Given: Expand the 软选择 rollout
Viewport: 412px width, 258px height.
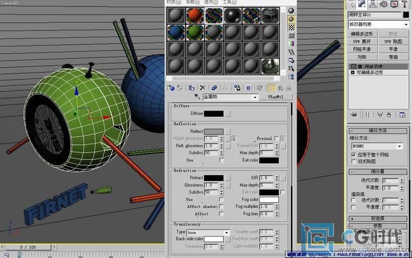Looking at the screenshot, I should pyautogui.click(x=378, y=218).
